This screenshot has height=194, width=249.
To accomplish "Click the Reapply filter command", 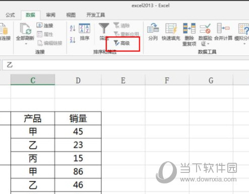I will pos(126,34).
